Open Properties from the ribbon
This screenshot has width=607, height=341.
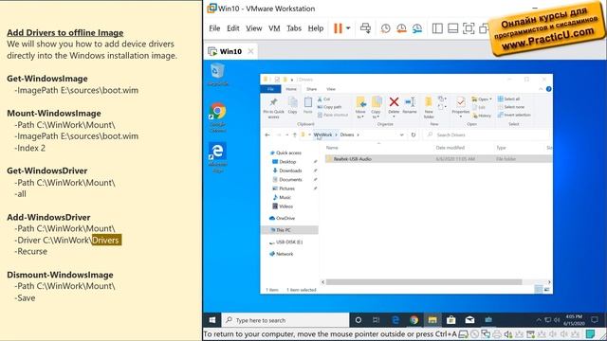coord(460,107)
